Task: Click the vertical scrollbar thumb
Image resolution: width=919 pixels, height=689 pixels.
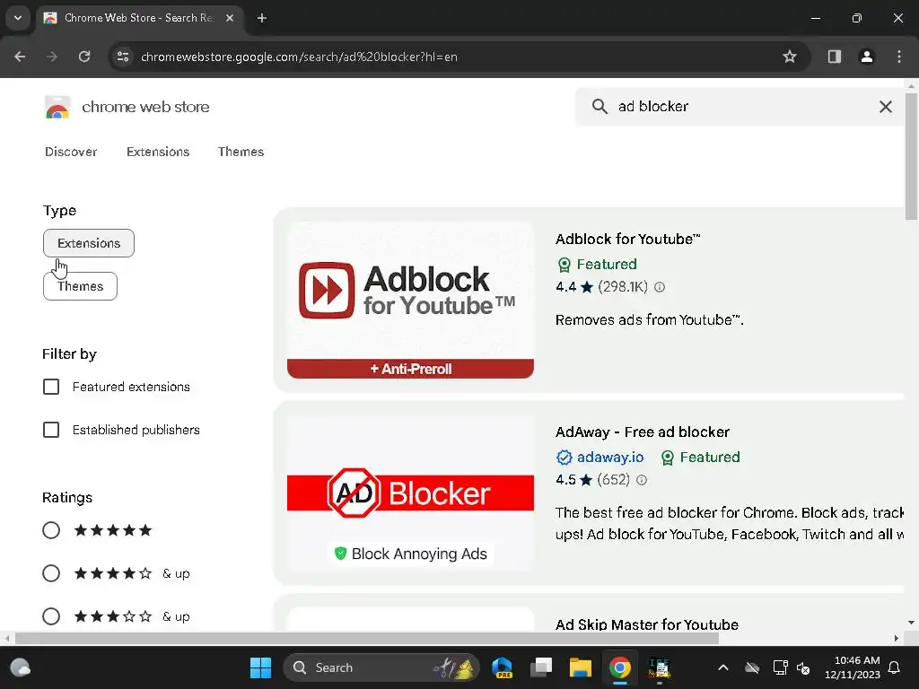Action: point(911,156)
